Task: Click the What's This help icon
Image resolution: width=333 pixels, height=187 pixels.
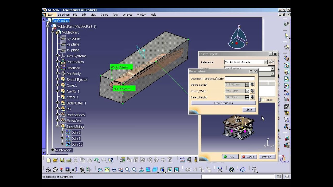Action: click(111, 160)
